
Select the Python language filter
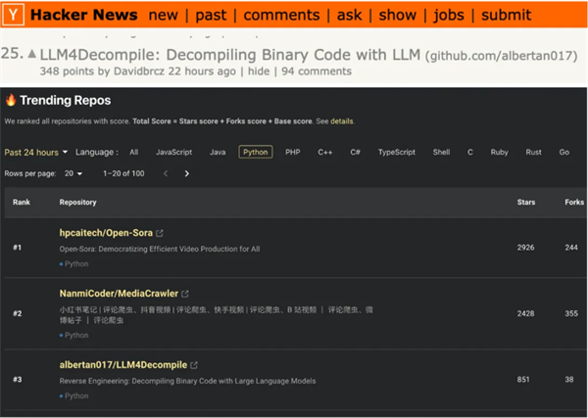255,152
